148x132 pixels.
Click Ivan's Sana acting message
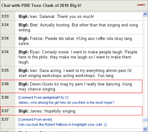[75, 73]
